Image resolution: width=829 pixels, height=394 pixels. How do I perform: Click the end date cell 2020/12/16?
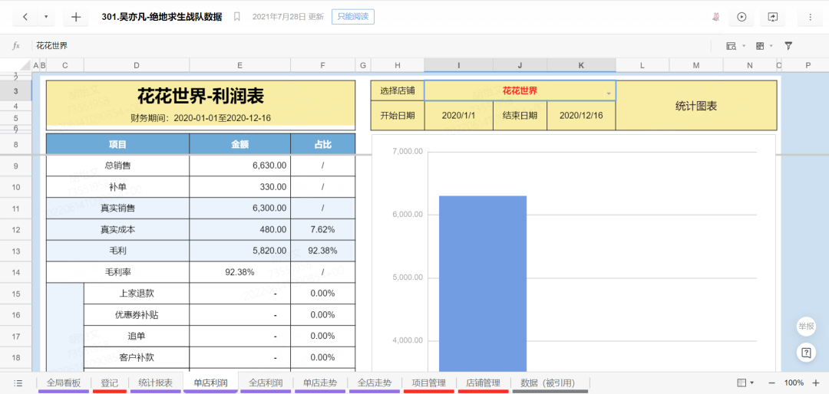point(581,115)
